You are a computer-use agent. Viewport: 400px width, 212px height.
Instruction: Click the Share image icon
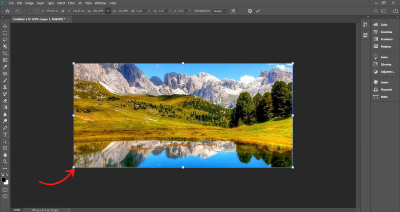tap(395, 11)
